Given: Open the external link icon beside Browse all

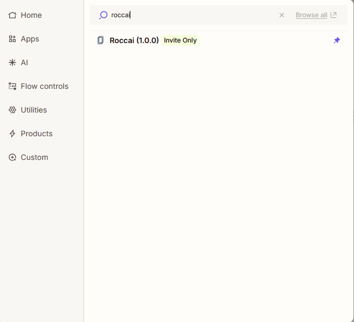Looking at the screenshot, I should [334, 15].
